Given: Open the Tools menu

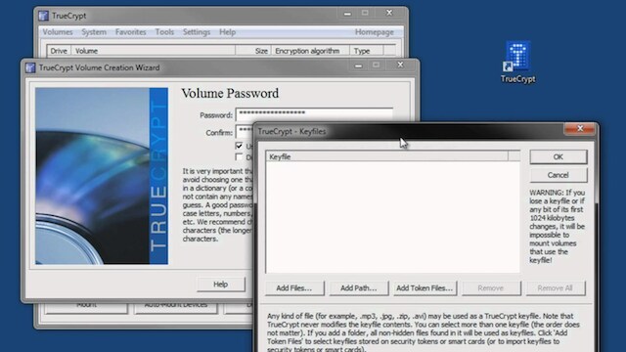Looking at the screenshot, I should (x=164, y=32).
